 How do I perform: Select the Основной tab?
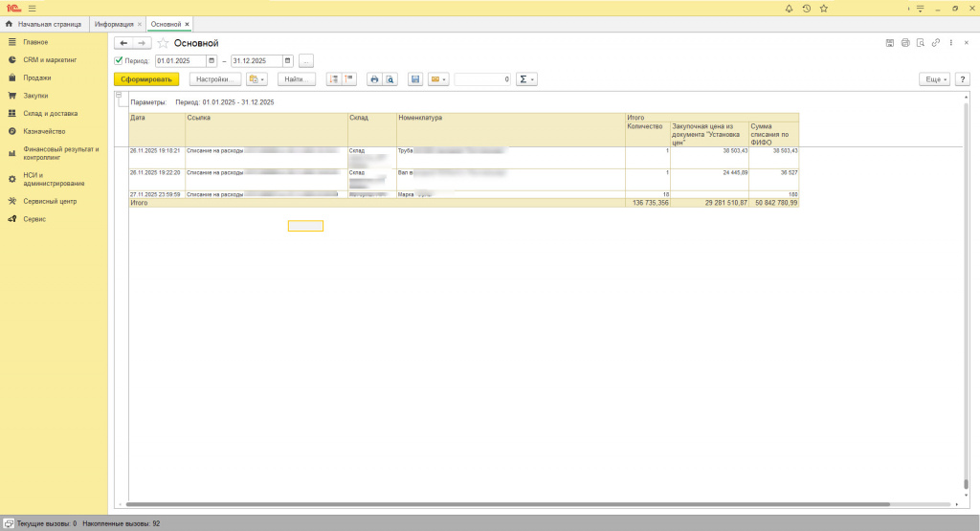(x=166, y=24)
